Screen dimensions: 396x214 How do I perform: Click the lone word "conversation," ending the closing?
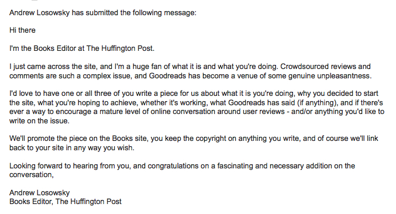[32, 175]
